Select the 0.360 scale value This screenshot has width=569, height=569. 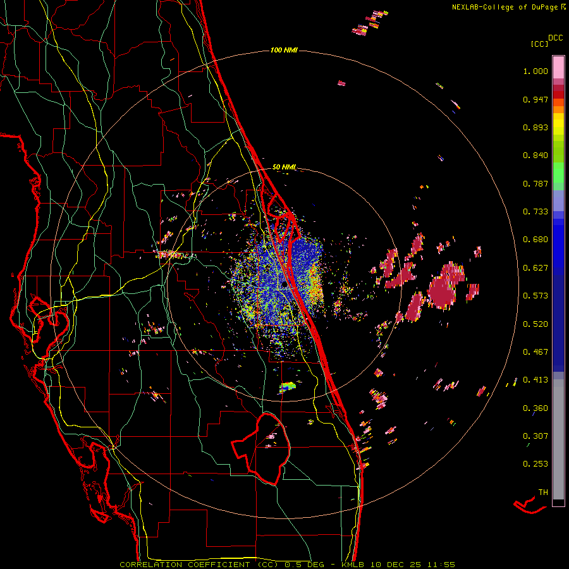click(535, 408)
